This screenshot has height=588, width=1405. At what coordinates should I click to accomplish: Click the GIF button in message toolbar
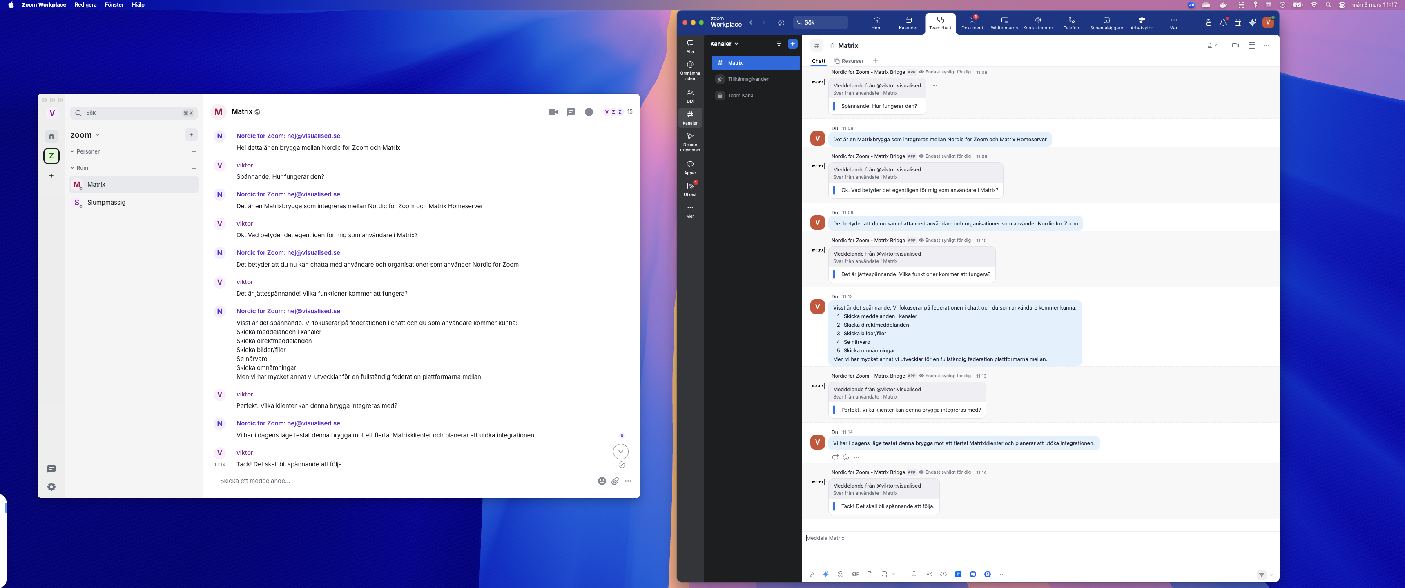point(855,575)
